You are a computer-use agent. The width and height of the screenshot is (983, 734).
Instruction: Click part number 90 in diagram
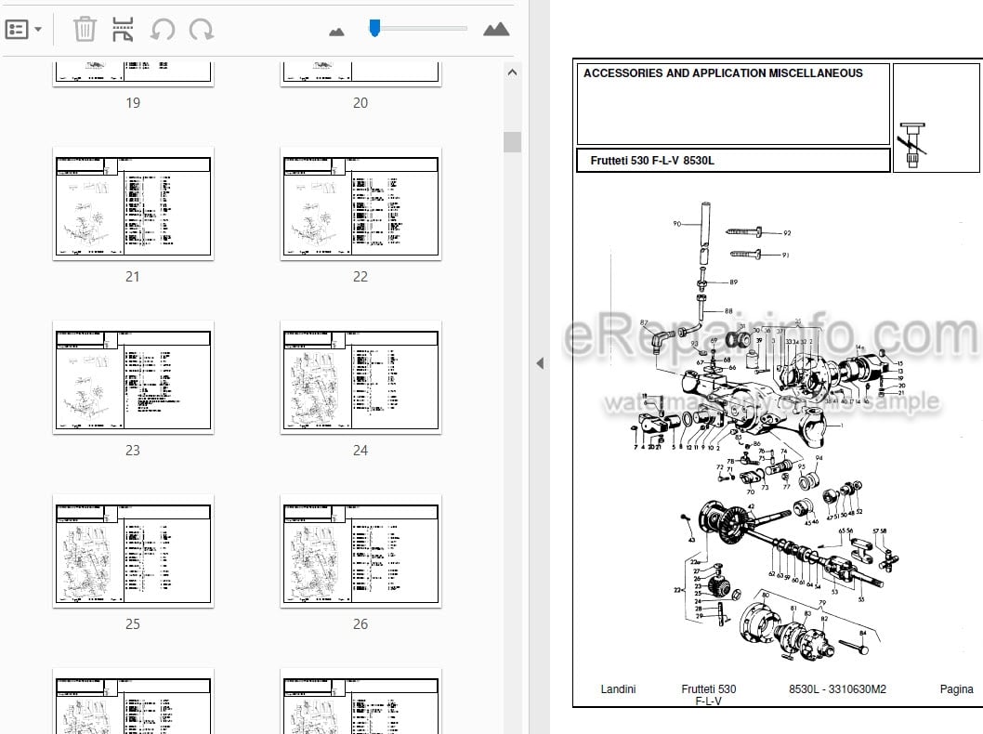click(x=676, y=223)
